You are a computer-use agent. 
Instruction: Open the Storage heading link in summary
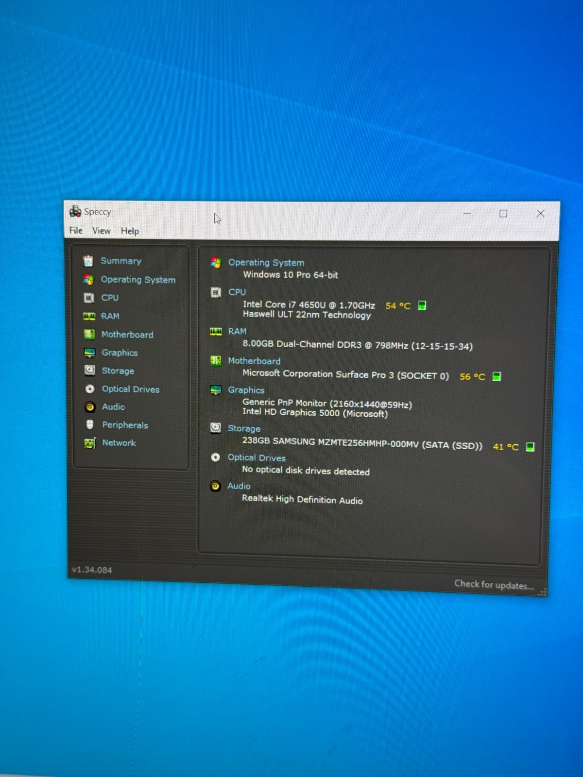tap(244, 428)
